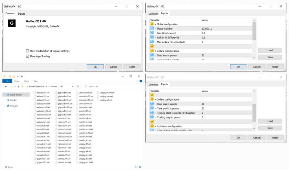Viewport: 289px width, 170px height.
Task: Switch to details view icon in Explorer status bar
Action: click(x=136, y=167)
